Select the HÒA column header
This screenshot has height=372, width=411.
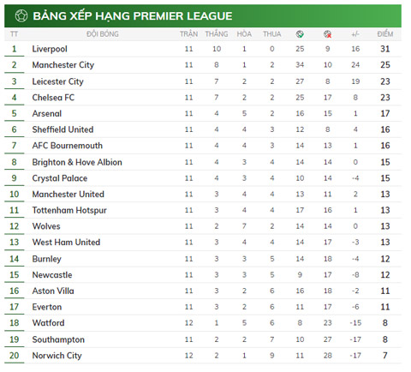coord(244,34)
